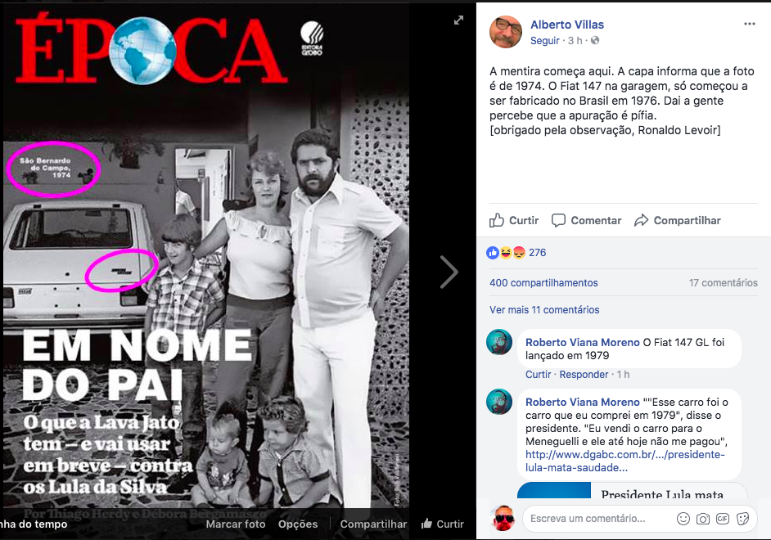771x540 pixels.
Task: Go to next photo with arrow
Action: 449,272
